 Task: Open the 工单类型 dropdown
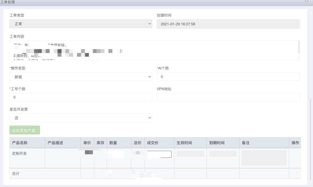[81, 24]
